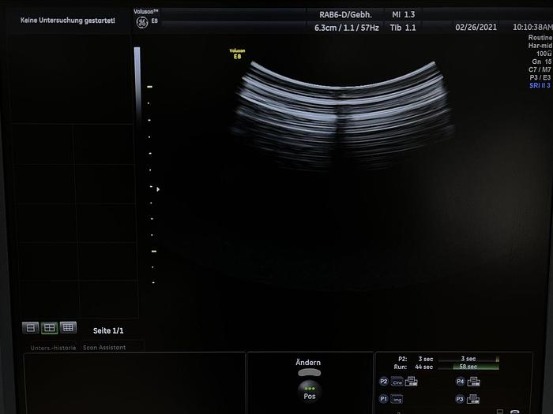Click the 'P3 / E3' setting
This screenshot has height=414, width=553.
pyautogui.click(x=540, y=77)
